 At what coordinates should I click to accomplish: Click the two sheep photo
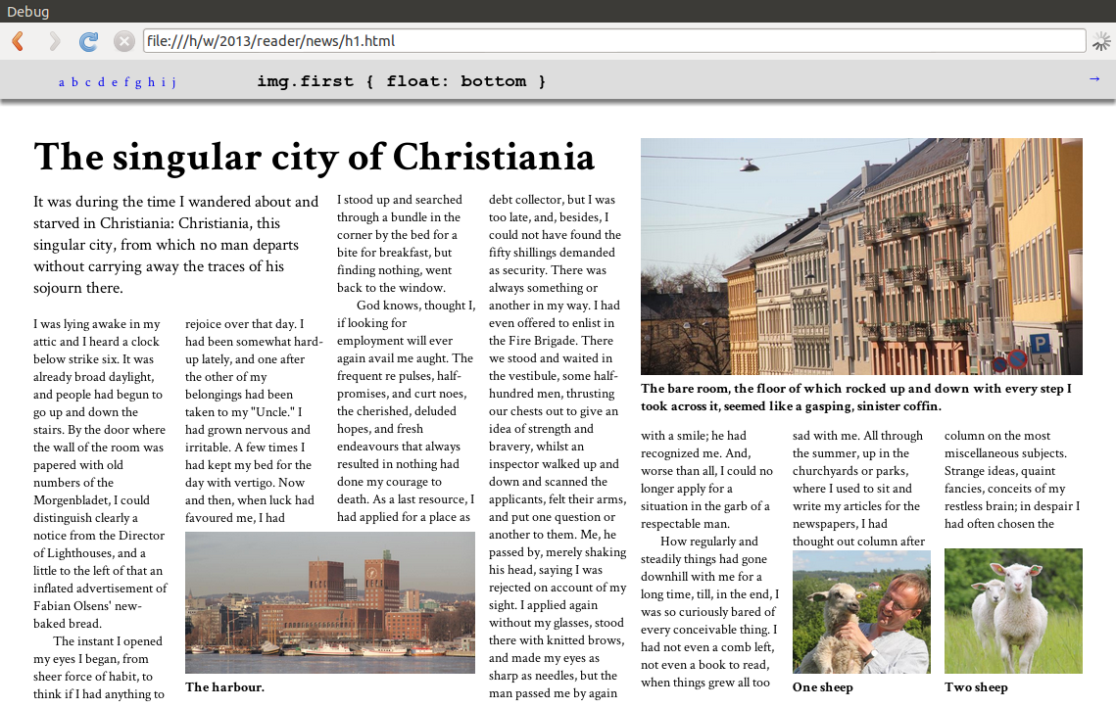[x=1013, y=611]
